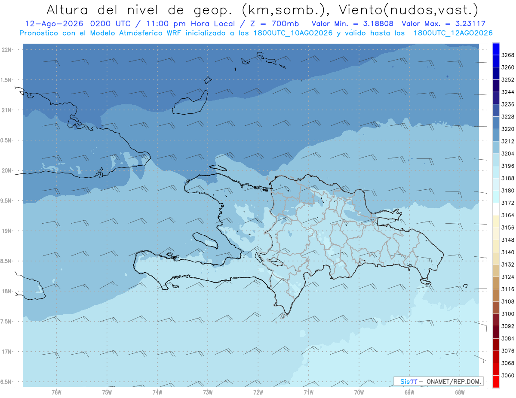Pick the dark maroon swatch between 3092 and 3084
This screenshot has width=516, height=398.
click(x=496, y=332)
